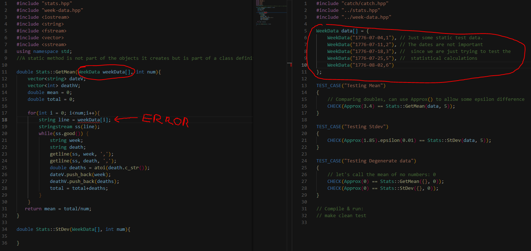The height and width of the screenshot is (251, 531).
Task: Click the "../week-data.hpp" include path
Action: click(366, 17)
